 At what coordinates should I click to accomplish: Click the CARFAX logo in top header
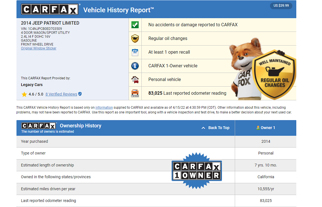[x=50, y=10]
